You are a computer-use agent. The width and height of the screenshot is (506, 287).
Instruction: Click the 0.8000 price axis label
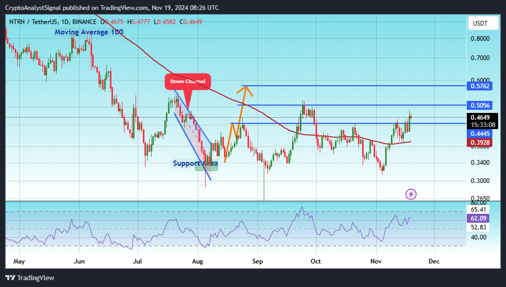pos(480,38)
